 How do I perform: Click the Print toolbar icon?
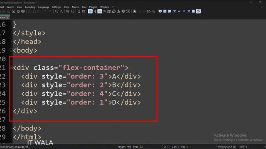[x=23, y=11]
